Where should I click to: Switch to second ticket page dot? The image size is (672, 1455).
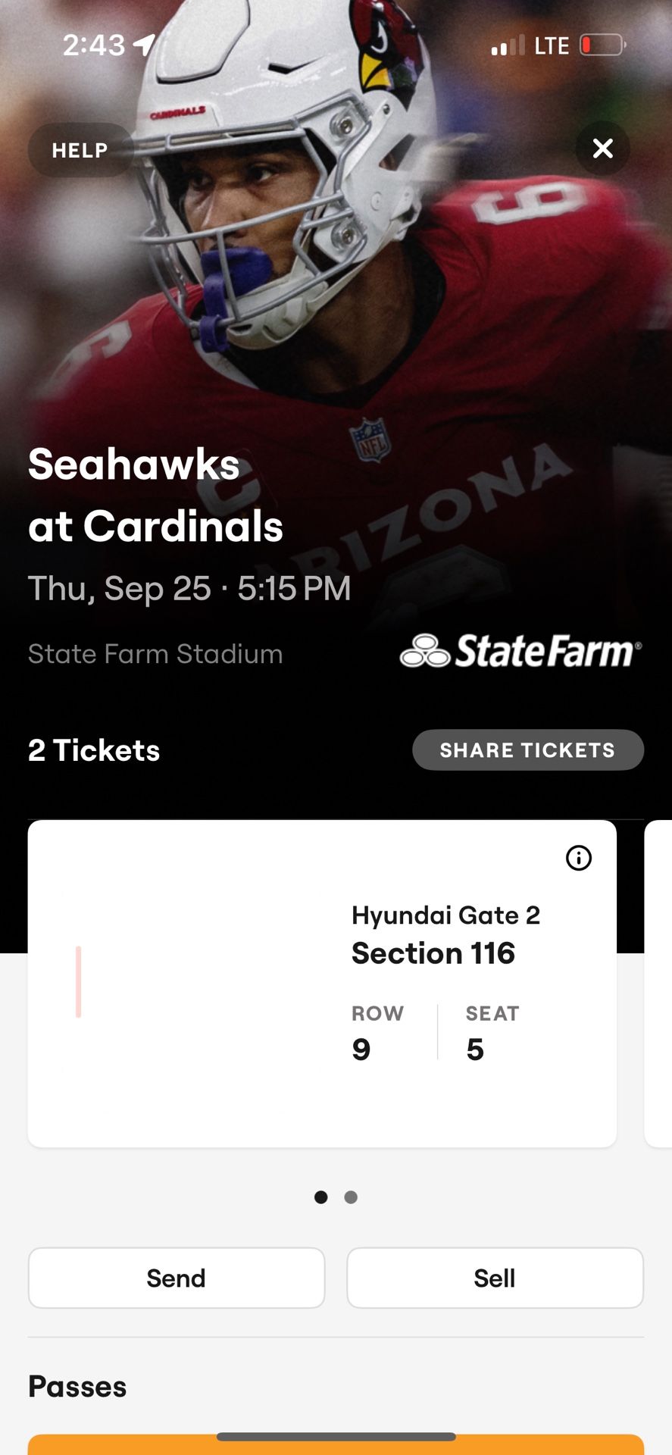pyautogui.click(x=351, y=1197)
